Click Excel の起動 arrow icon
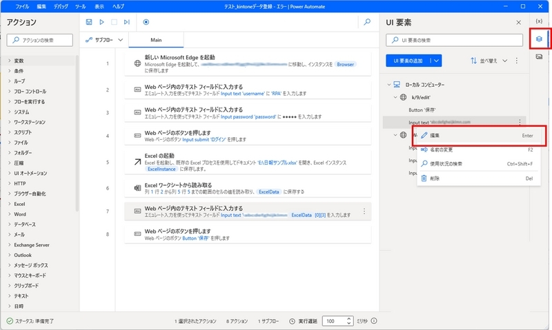This screenshot has height=330, width=552. 137,162
